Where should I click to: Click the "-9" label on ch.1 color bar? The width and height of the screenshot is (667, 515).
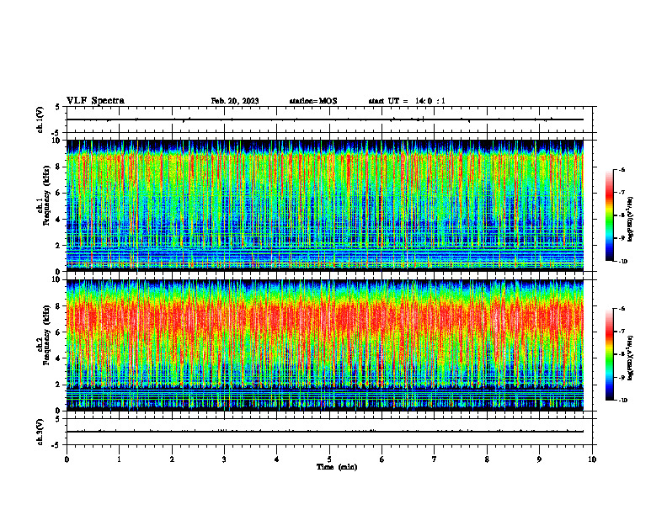(x=622, y=238)
